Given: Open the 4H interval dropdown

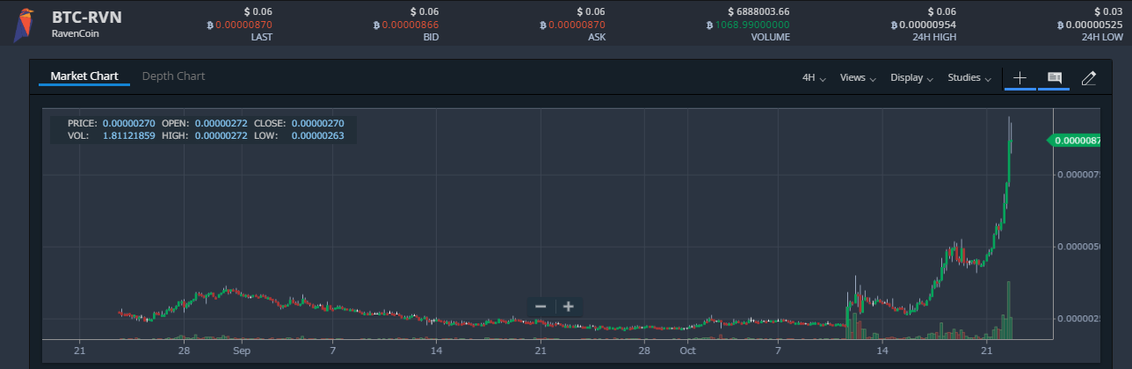Looking at the screenshot, I should click(x=813, y=77).
